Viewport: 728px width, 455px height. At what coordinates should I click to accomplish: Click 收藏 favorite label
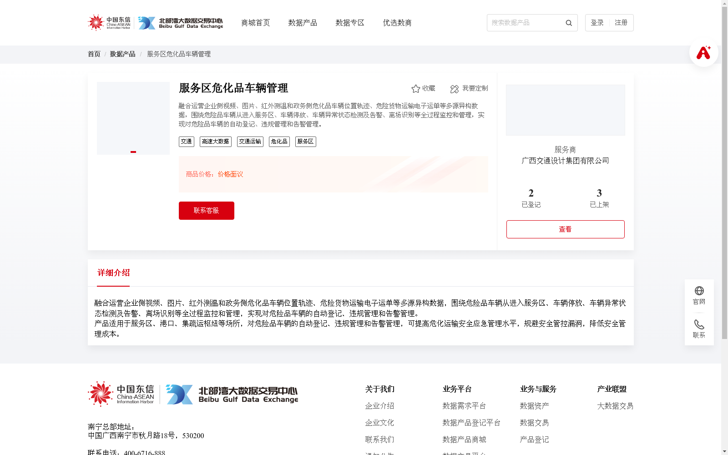[429, 88]
